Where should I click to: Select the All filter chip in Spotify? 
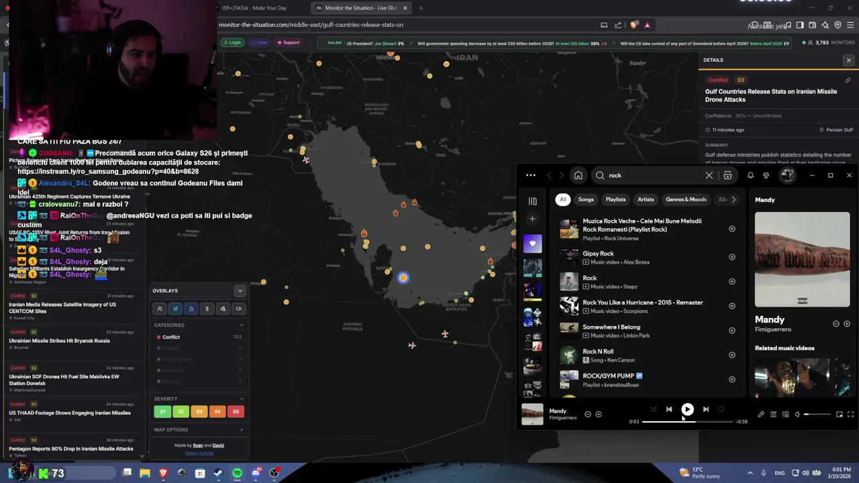pos(563,199)
